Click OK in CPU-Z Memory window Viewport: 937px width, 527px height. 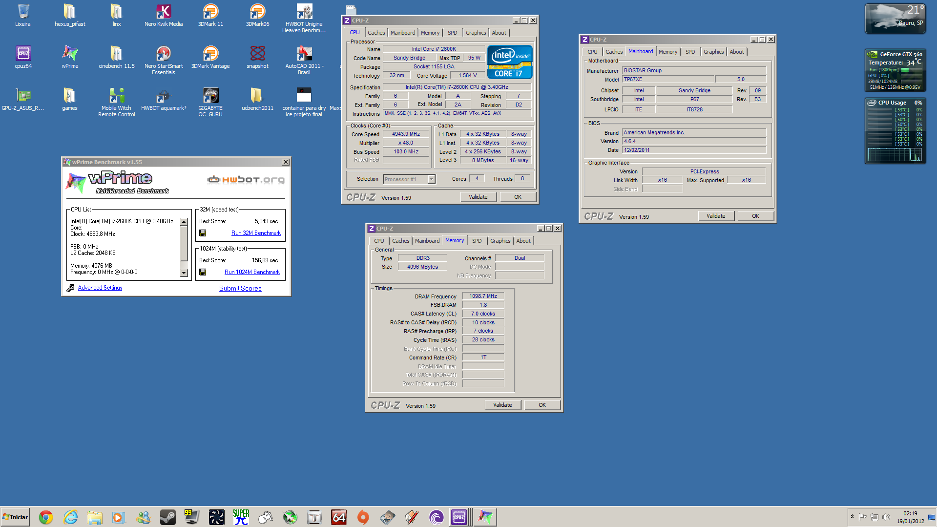pyautogui.click(x=542, y=405)
